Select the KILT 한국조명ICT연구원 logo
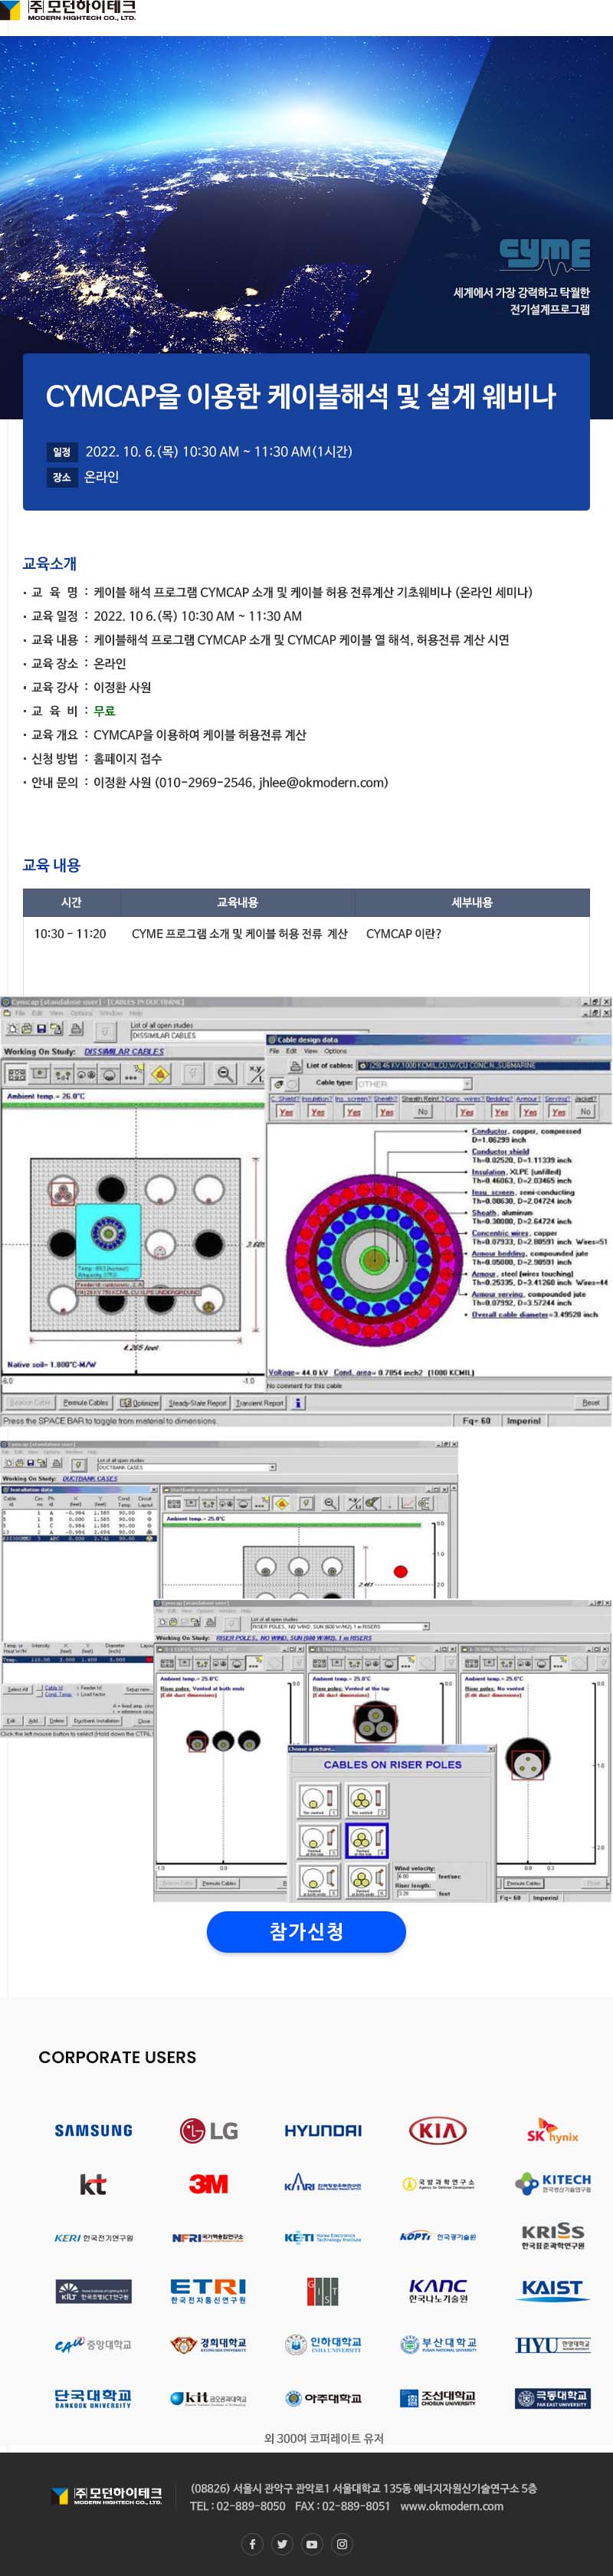Screen dimensions: 613x2576 tap(93, 2291)
